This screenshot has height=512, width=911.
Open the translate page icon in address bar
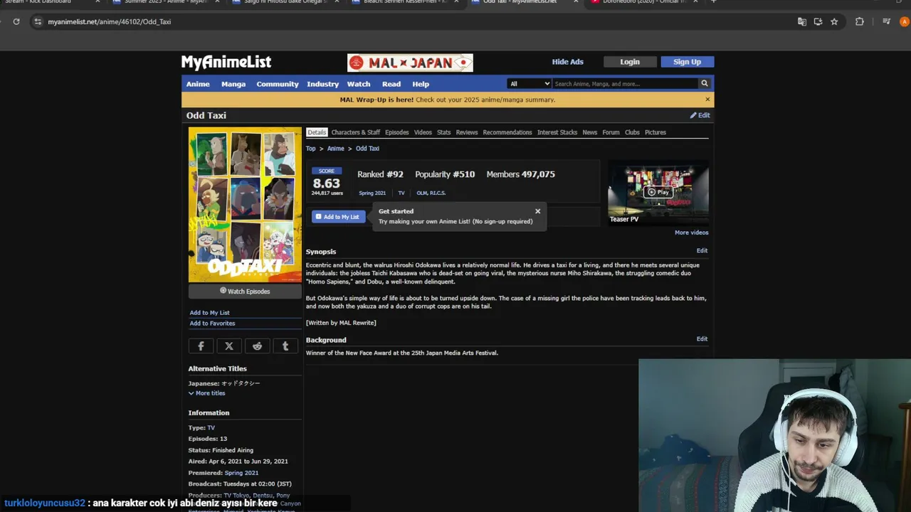pos(802,21)
